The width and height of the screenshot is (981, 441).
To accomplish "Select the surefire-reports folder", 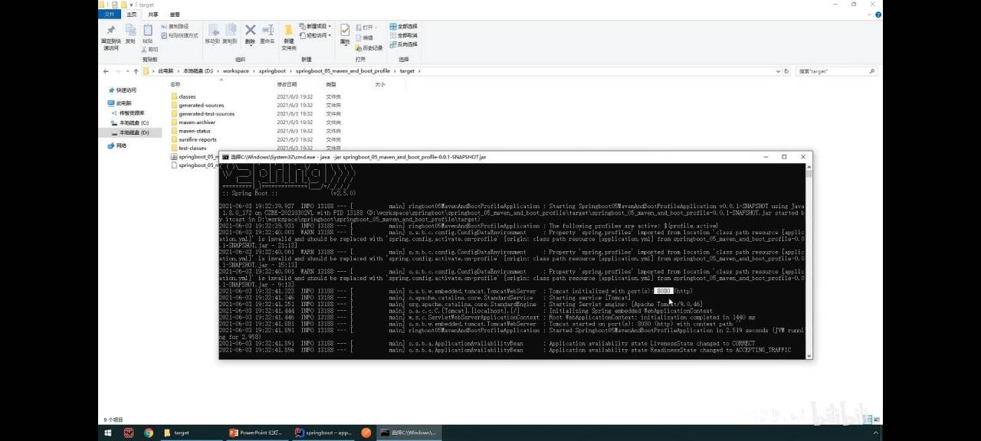I will (193, 139).
